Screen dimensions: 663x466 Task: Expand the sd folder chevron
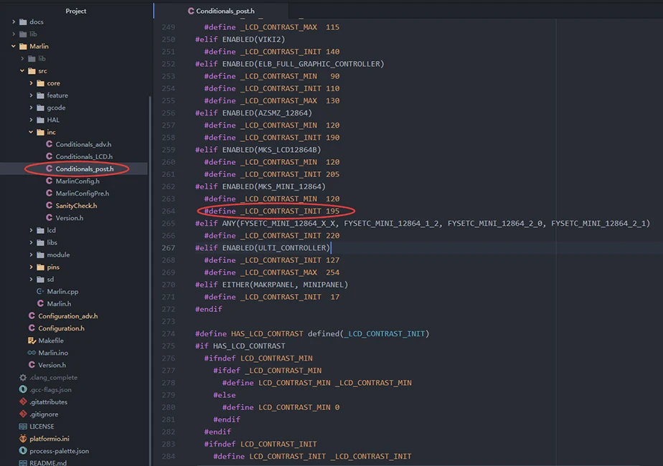point(31,279)
